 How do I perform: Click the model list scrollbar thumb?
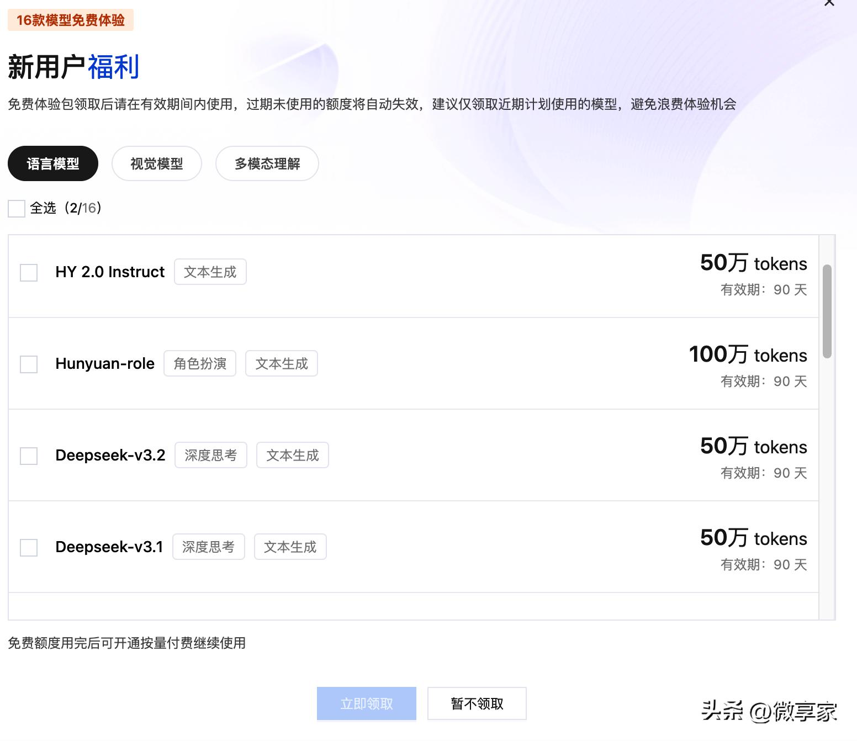click(x=827, y=311)
